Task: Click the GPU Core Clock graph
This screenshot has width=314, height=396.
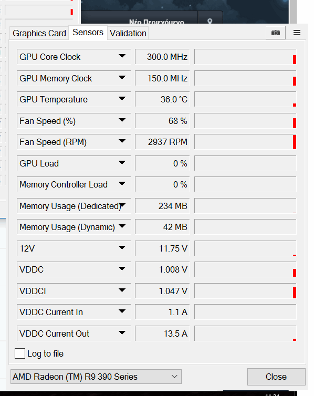Action: point(245,57)
